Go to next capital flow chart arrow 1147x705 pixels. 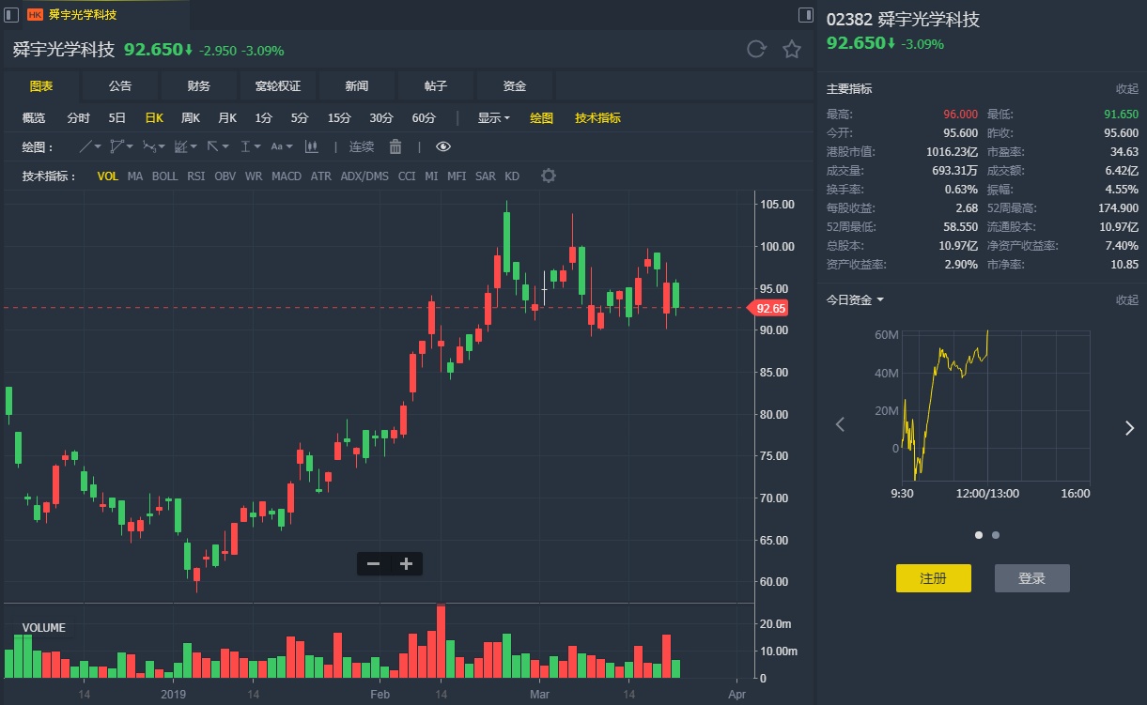[1129, 428]
